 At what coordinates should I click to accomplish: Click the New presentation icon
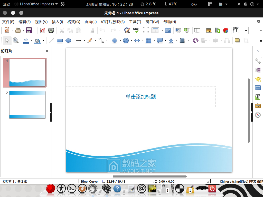click(7, 30)
